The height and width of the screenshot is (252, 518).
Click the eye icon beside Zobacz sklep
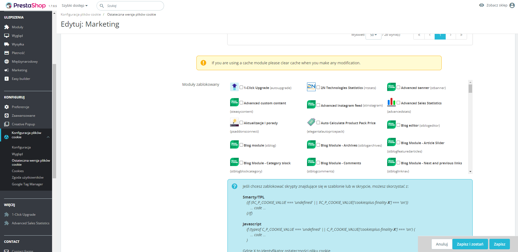[x=482, y=5]
